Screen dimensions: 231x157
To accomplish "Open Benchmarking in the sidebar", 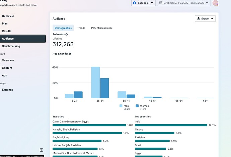I will [11, 46].
